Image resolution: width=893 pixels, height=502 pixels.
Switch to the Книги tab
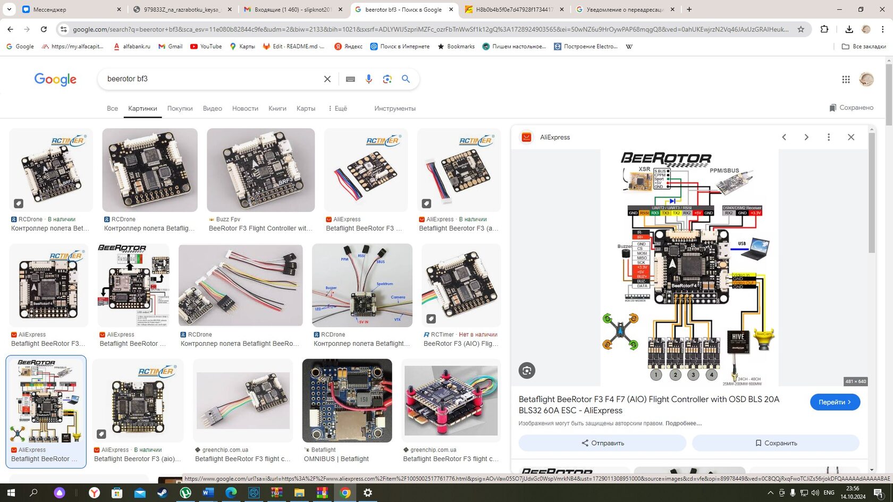pyautogui.click(x=277, y=108)
